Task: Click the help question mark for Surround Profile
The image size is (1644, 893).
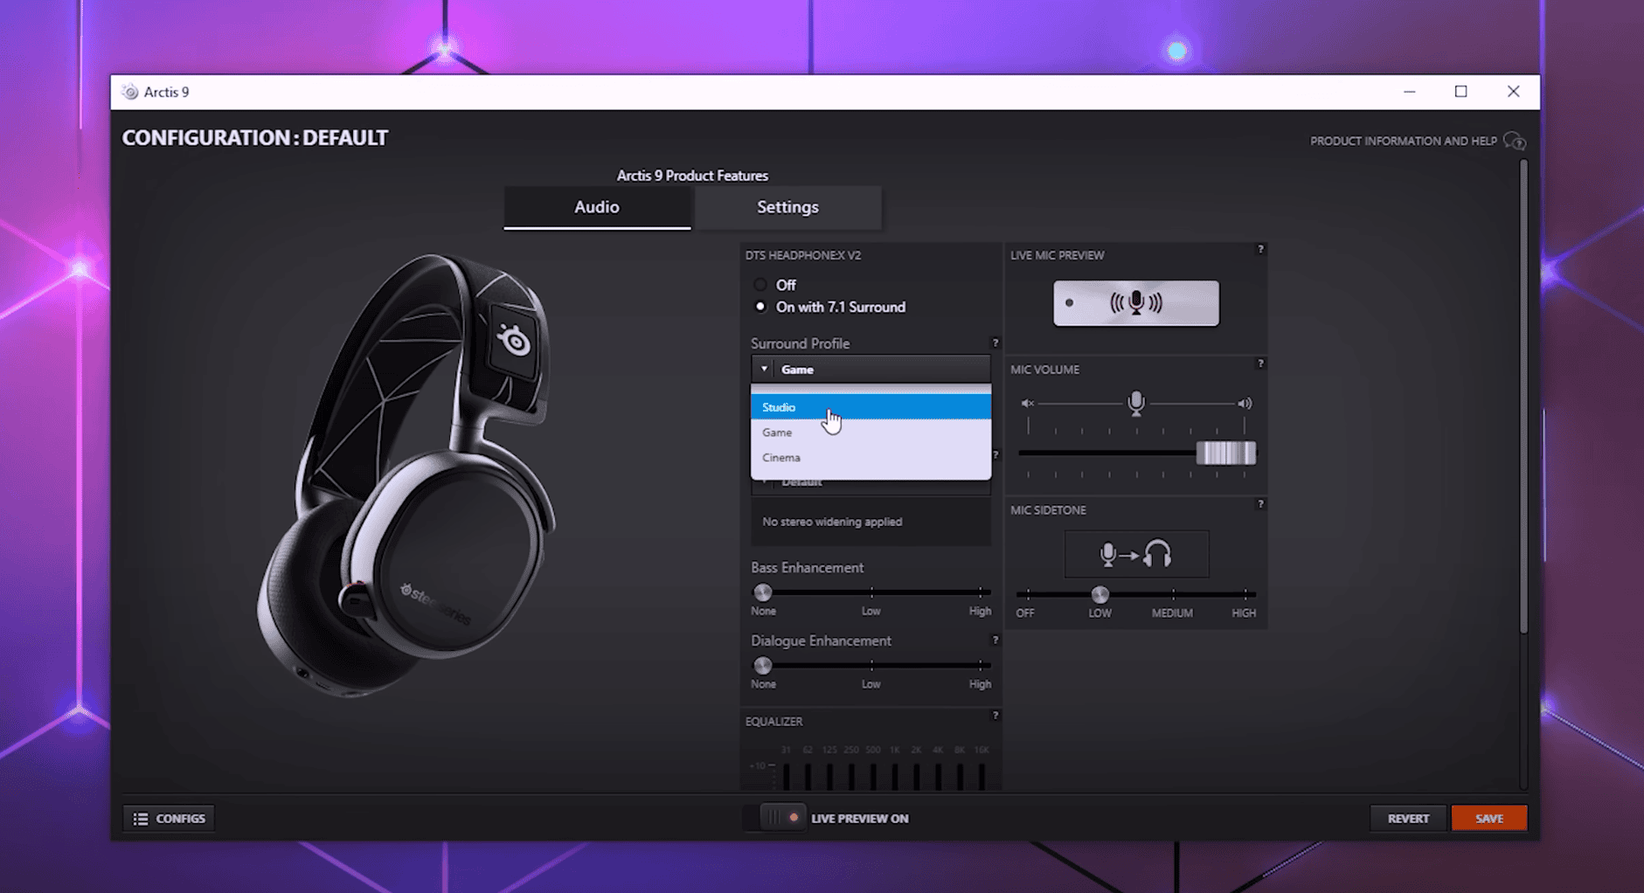Action: pos(995,343)
